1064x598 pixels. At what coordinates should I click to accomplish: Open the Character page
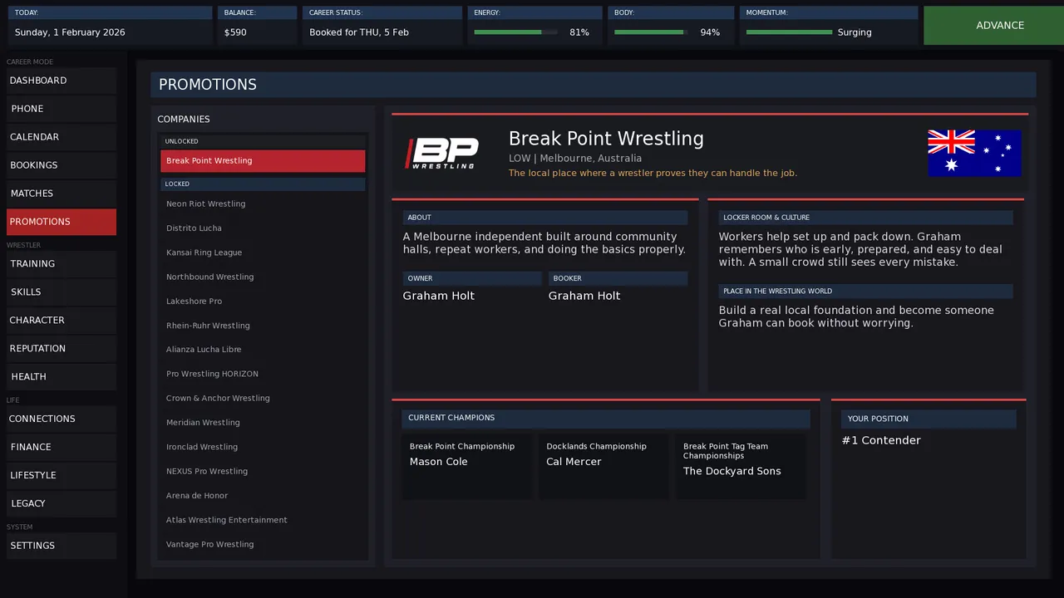tap(62, 321)
